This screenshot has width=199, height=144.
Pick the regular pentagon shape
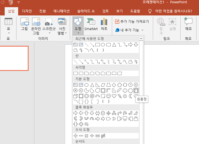point(119,85)
